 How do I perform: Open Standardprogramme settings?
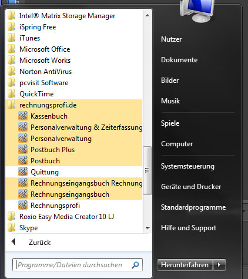(x=193, y=207)
